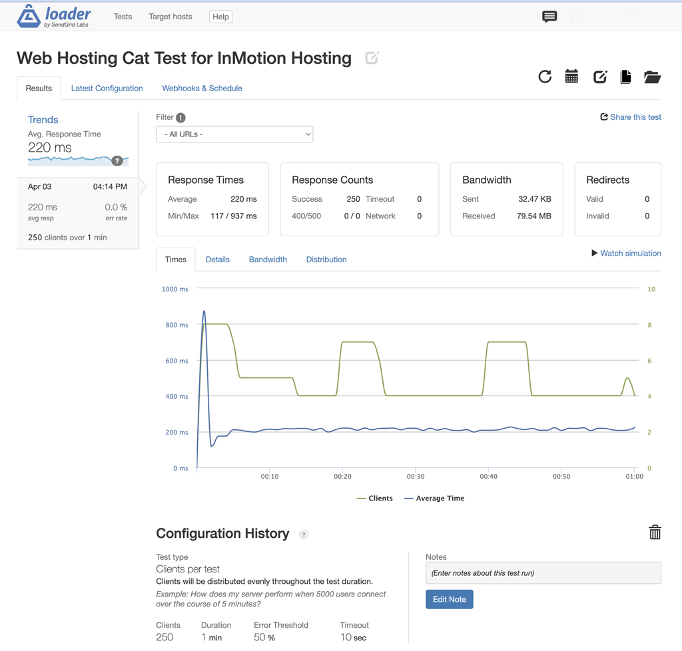Switch to the Latest Configuration tab
682x651 pixels.
(x=107, y=88)
